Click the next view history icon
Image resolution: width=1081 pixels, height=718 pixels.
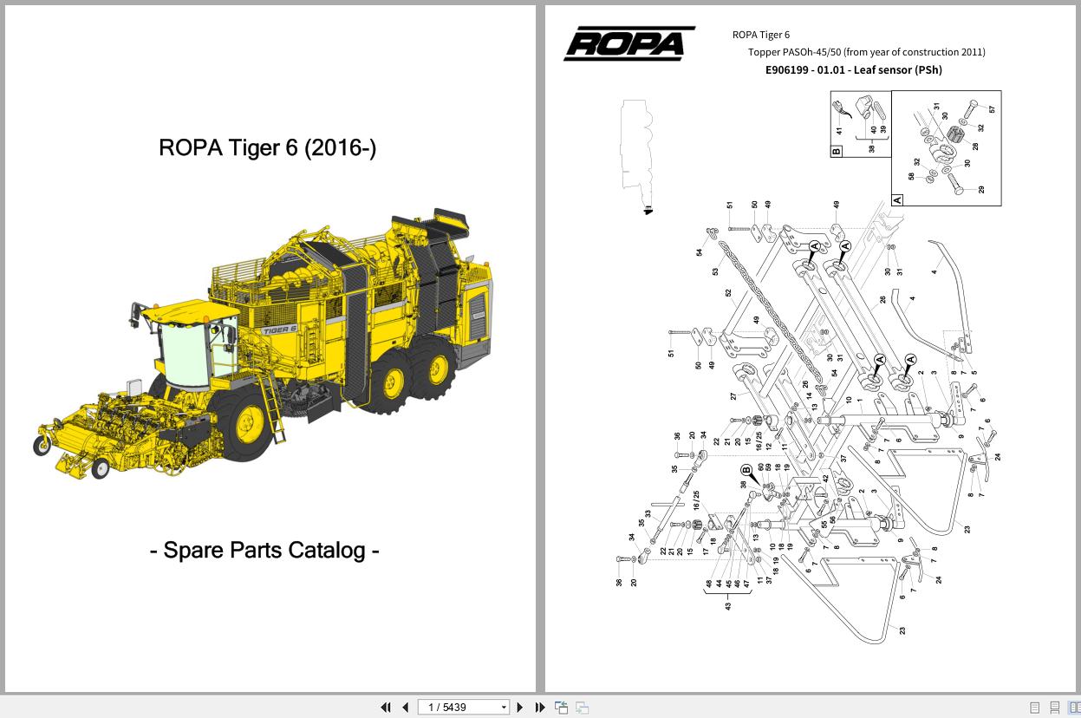pos(583,708)
